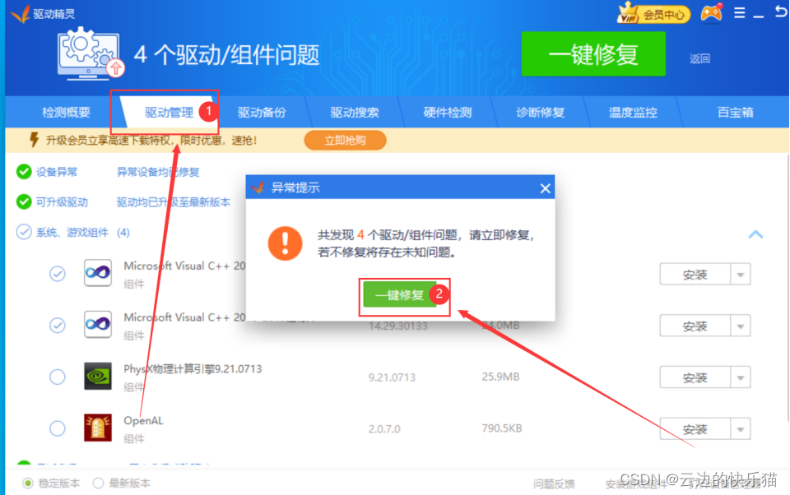Switch to the 检测概要 tab
This screenshot has height=495, width=790.
(x=66, y=113)
